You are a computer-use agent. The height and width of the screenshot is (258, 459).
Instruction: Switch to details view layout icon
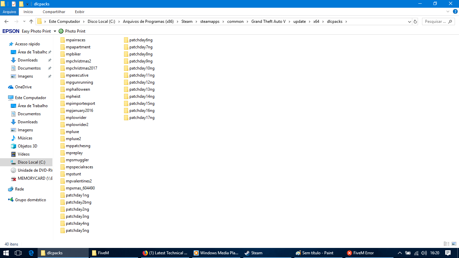[447, 244]
